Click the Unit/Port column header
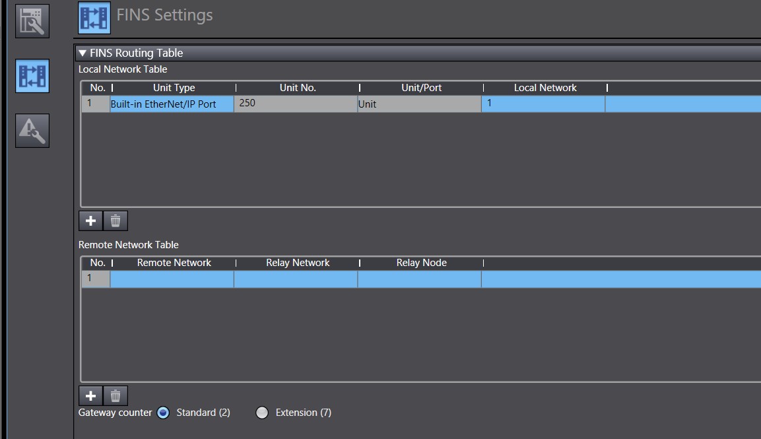761x439 pixels. pos(421,88)
